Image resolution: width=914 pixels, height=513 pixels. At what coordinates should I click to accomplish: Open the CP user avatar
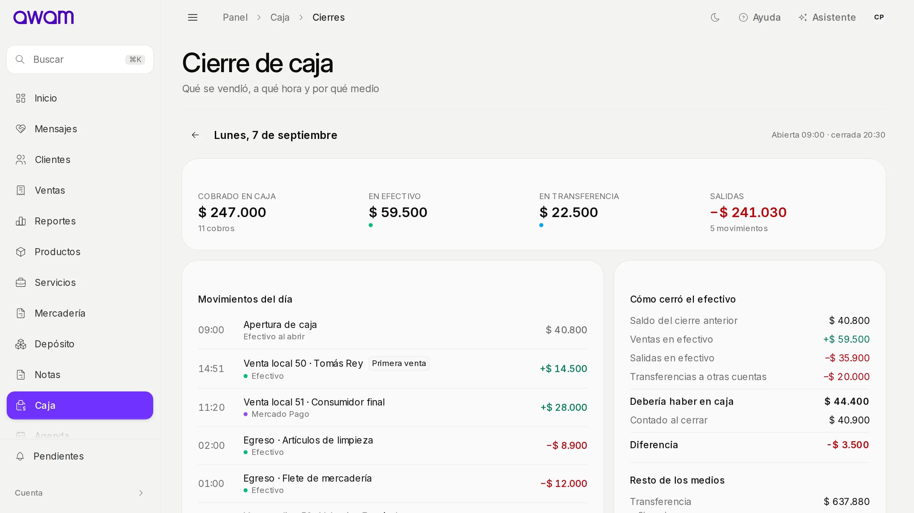coord(879,17)
